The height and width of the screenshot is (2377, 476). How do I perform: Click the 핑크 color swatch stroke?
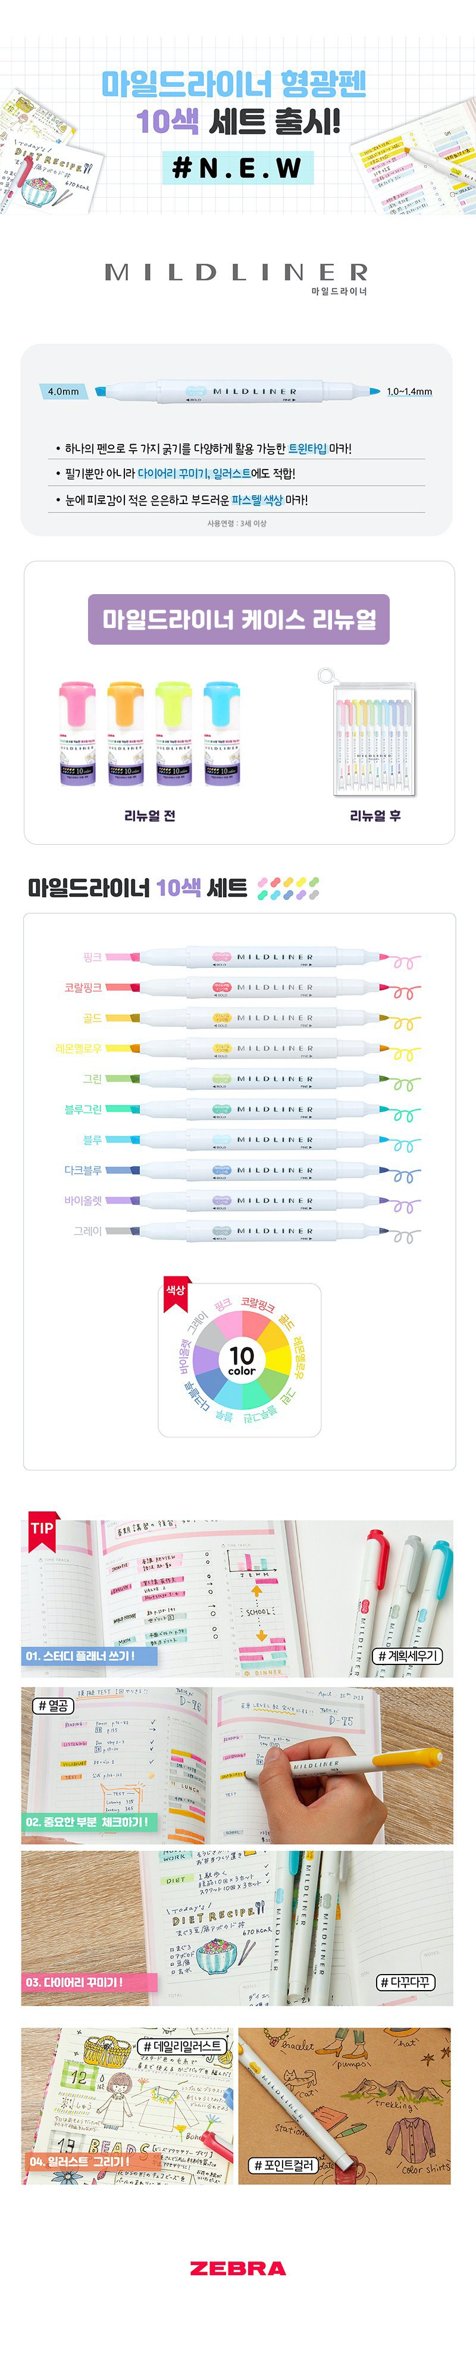pyautogui.click(x=121, y=957)
